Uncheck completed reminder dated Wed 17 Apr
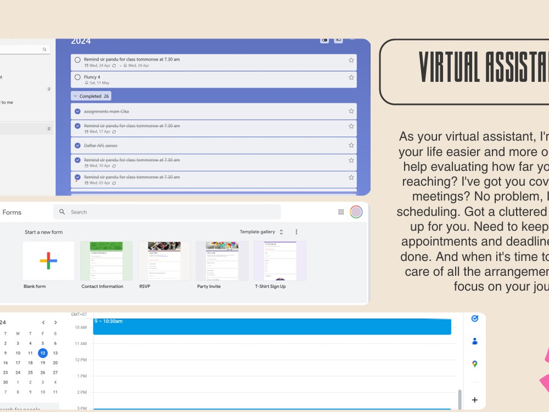 point(78,126)
